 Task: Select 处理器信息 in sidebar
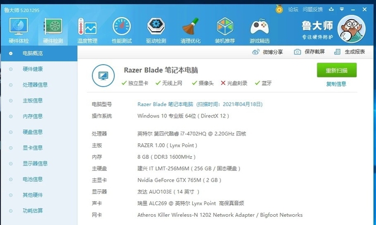[x=39, y=85]
